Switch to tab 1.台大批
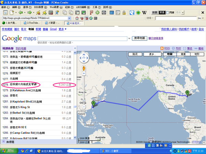Screen dimensions: 206x154 tap(10, 23)
